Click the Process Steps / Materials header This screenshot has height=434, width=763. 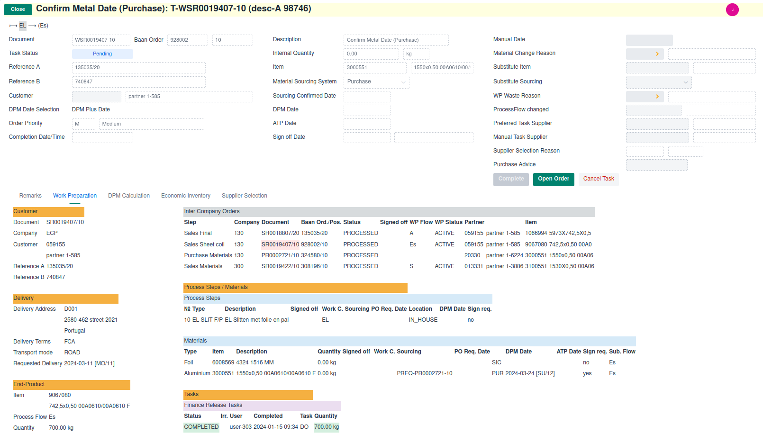click(x=295, y=288)
